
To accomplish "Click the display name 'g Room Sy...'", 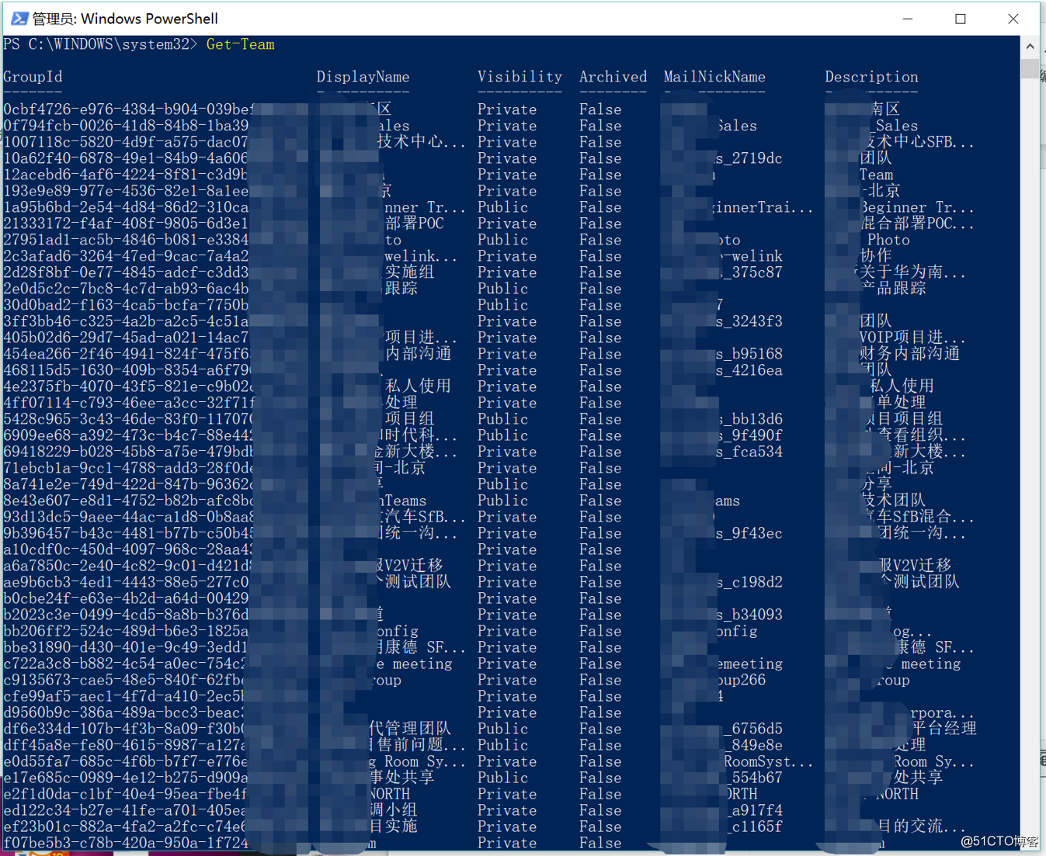I will point(418,761).
